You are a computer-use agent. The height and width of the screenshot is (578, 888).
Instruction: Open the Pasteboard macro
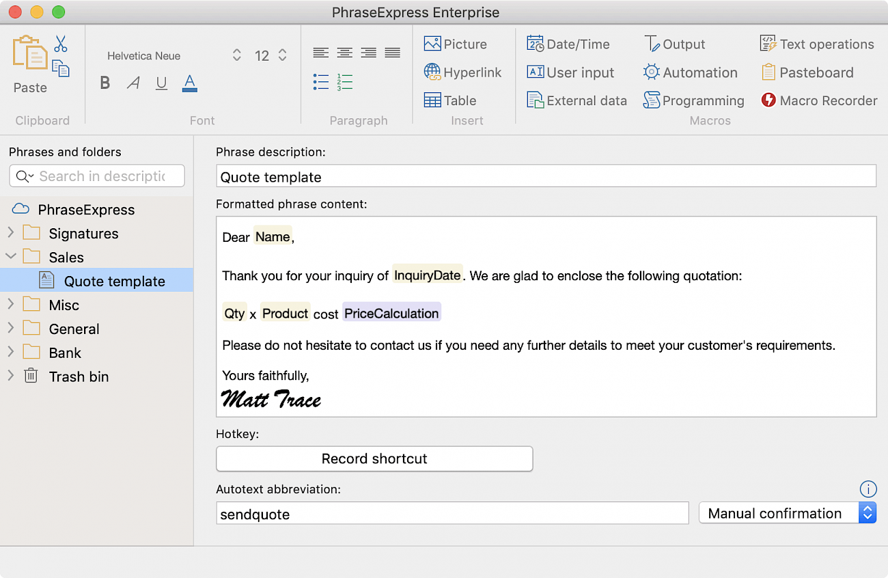pos(807,72)
